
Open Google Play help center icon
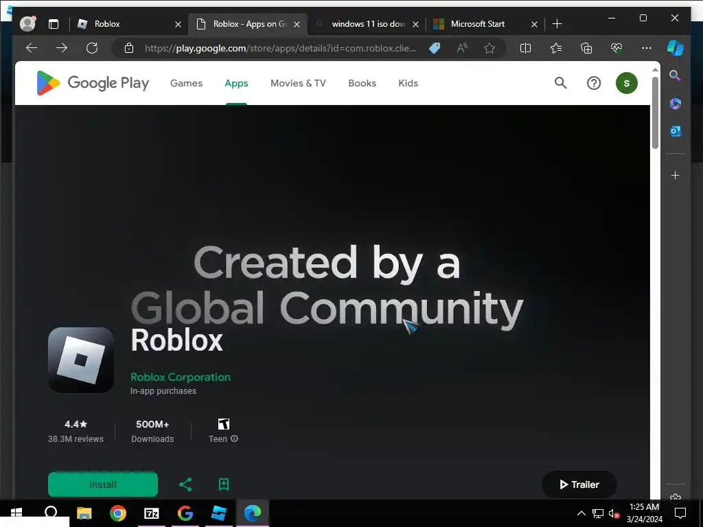[594, 83]
